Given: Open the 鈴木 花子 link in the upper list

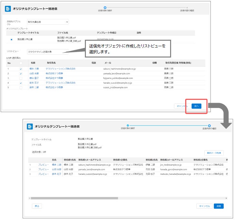Looking at the screenshot, I should 34,83.
